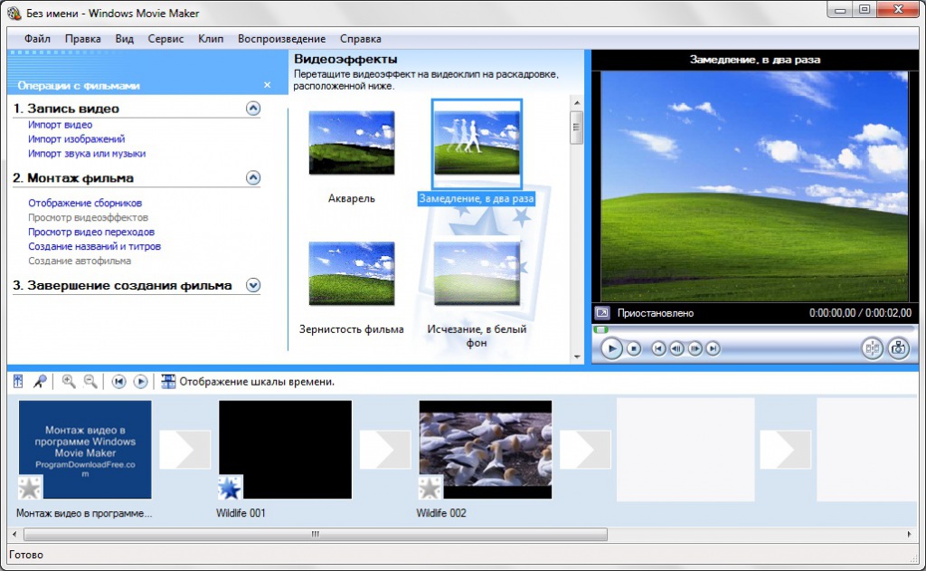
Task: Collapse the Запись видео section
Action: pos(253,109)
